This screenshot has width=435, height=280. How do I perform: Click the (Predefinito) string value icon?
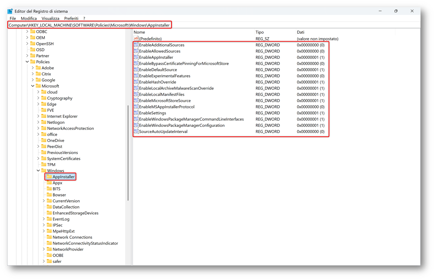coord(136,39)
